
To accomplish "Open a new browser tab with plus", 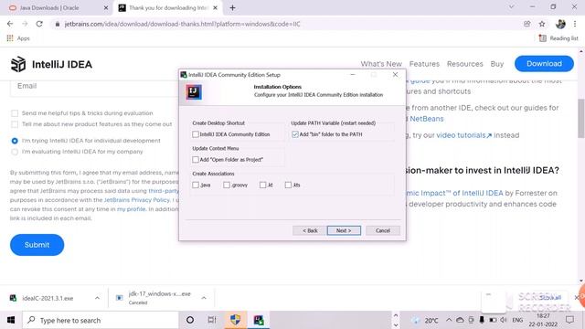I will (232, 8).
